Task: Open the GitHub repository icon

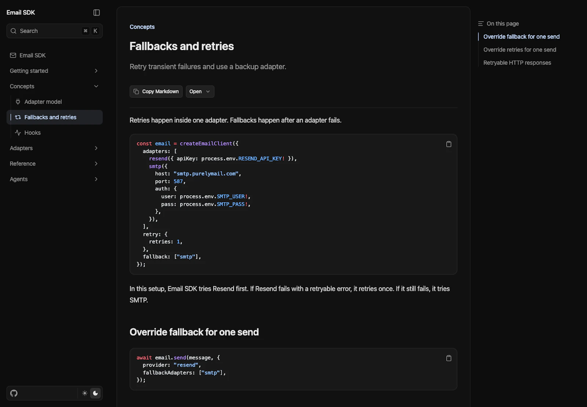Action: point(14,393)
